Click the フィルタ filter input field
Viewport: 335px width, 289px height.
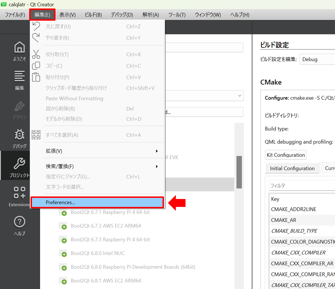point(302,186)
